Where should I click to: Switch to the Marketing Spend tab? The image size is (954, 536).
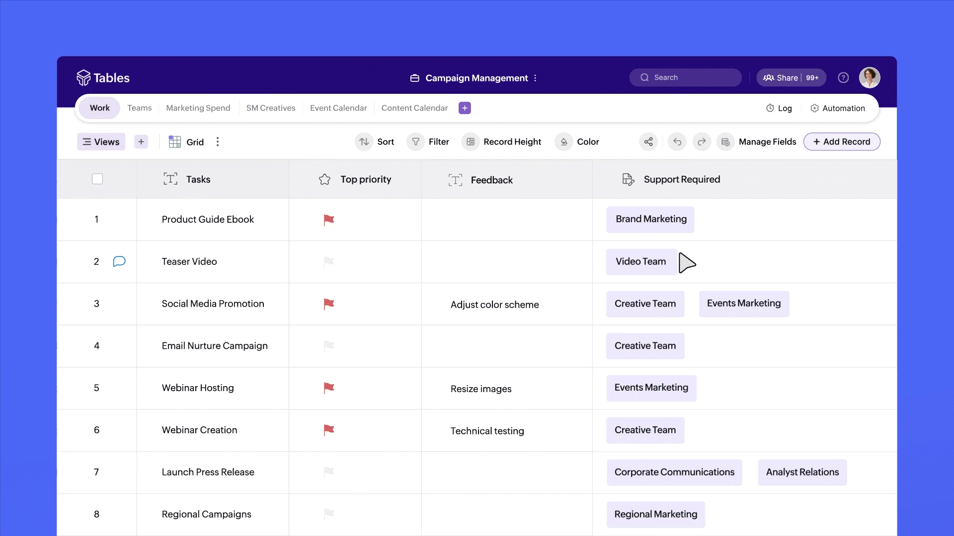click(198, 108)
